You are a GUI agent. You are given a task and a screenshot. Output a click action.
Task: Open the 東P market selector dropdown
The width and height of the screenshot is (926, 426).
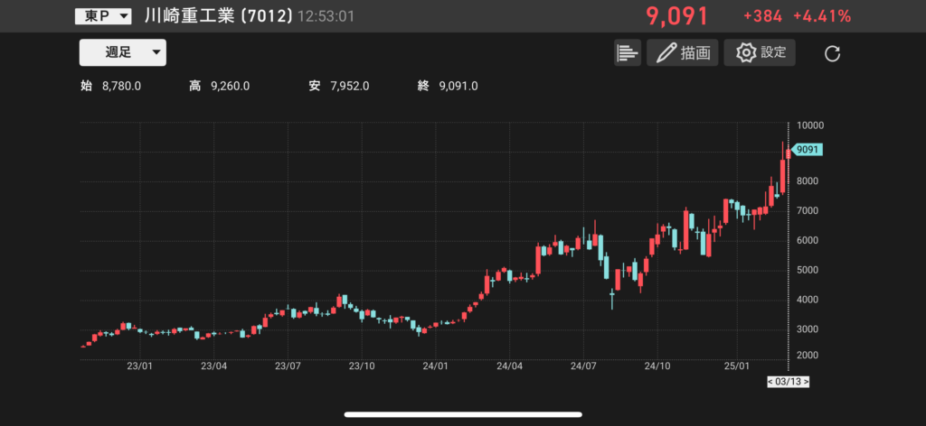click(102, 16)
